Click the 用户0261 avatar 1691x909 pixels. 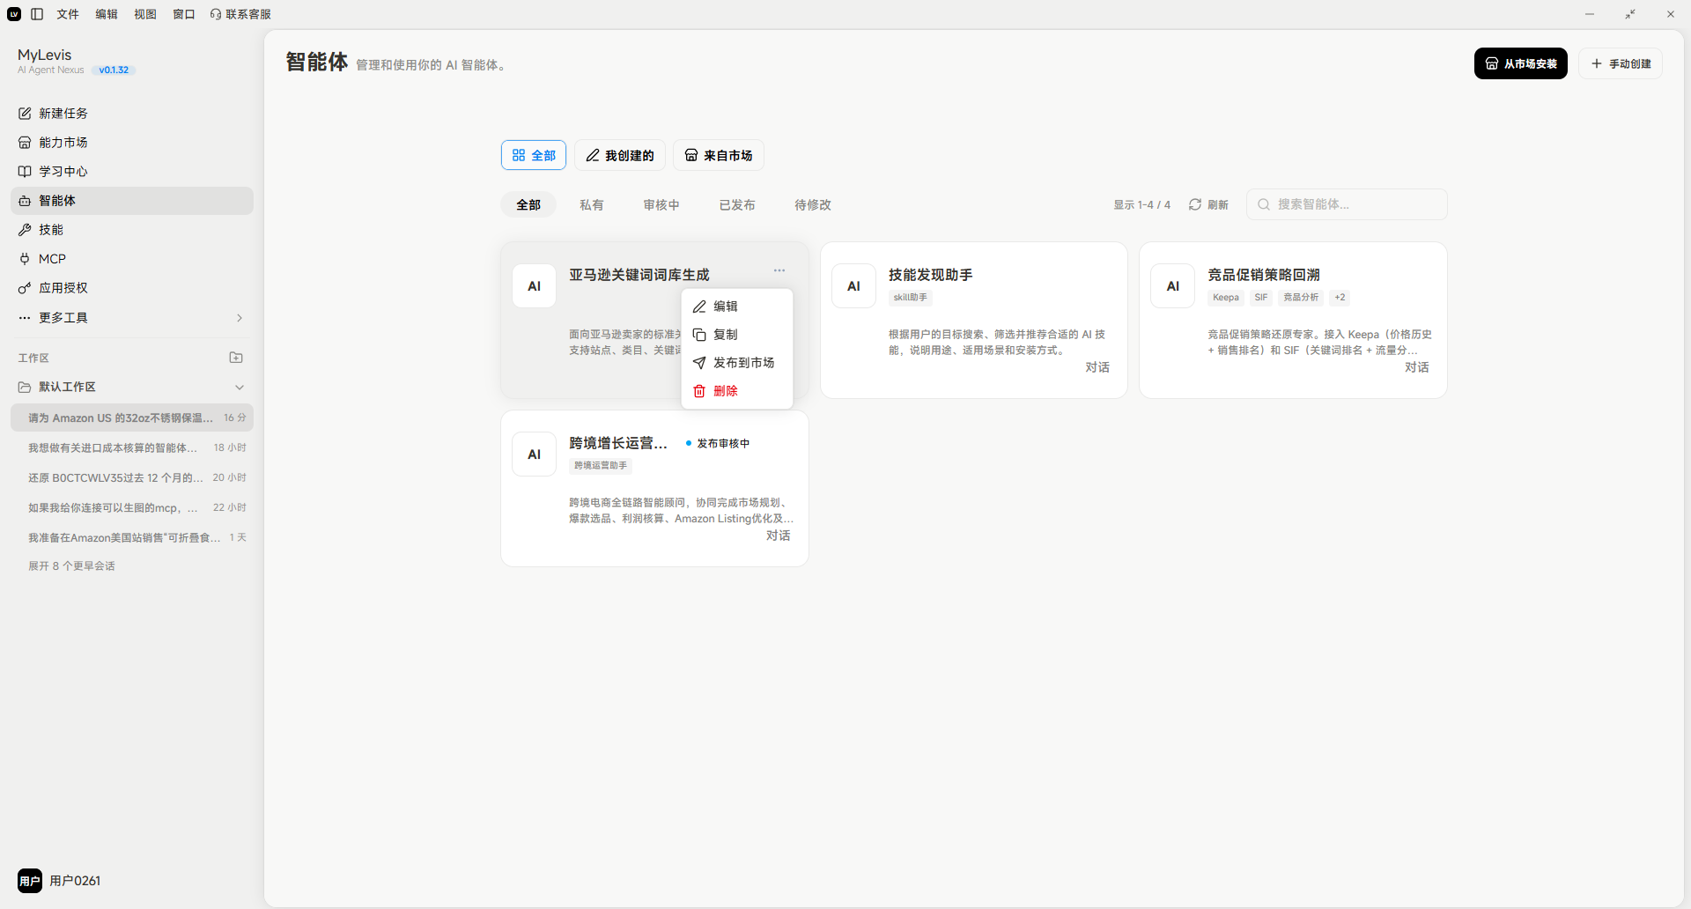[x=30, y=881]
